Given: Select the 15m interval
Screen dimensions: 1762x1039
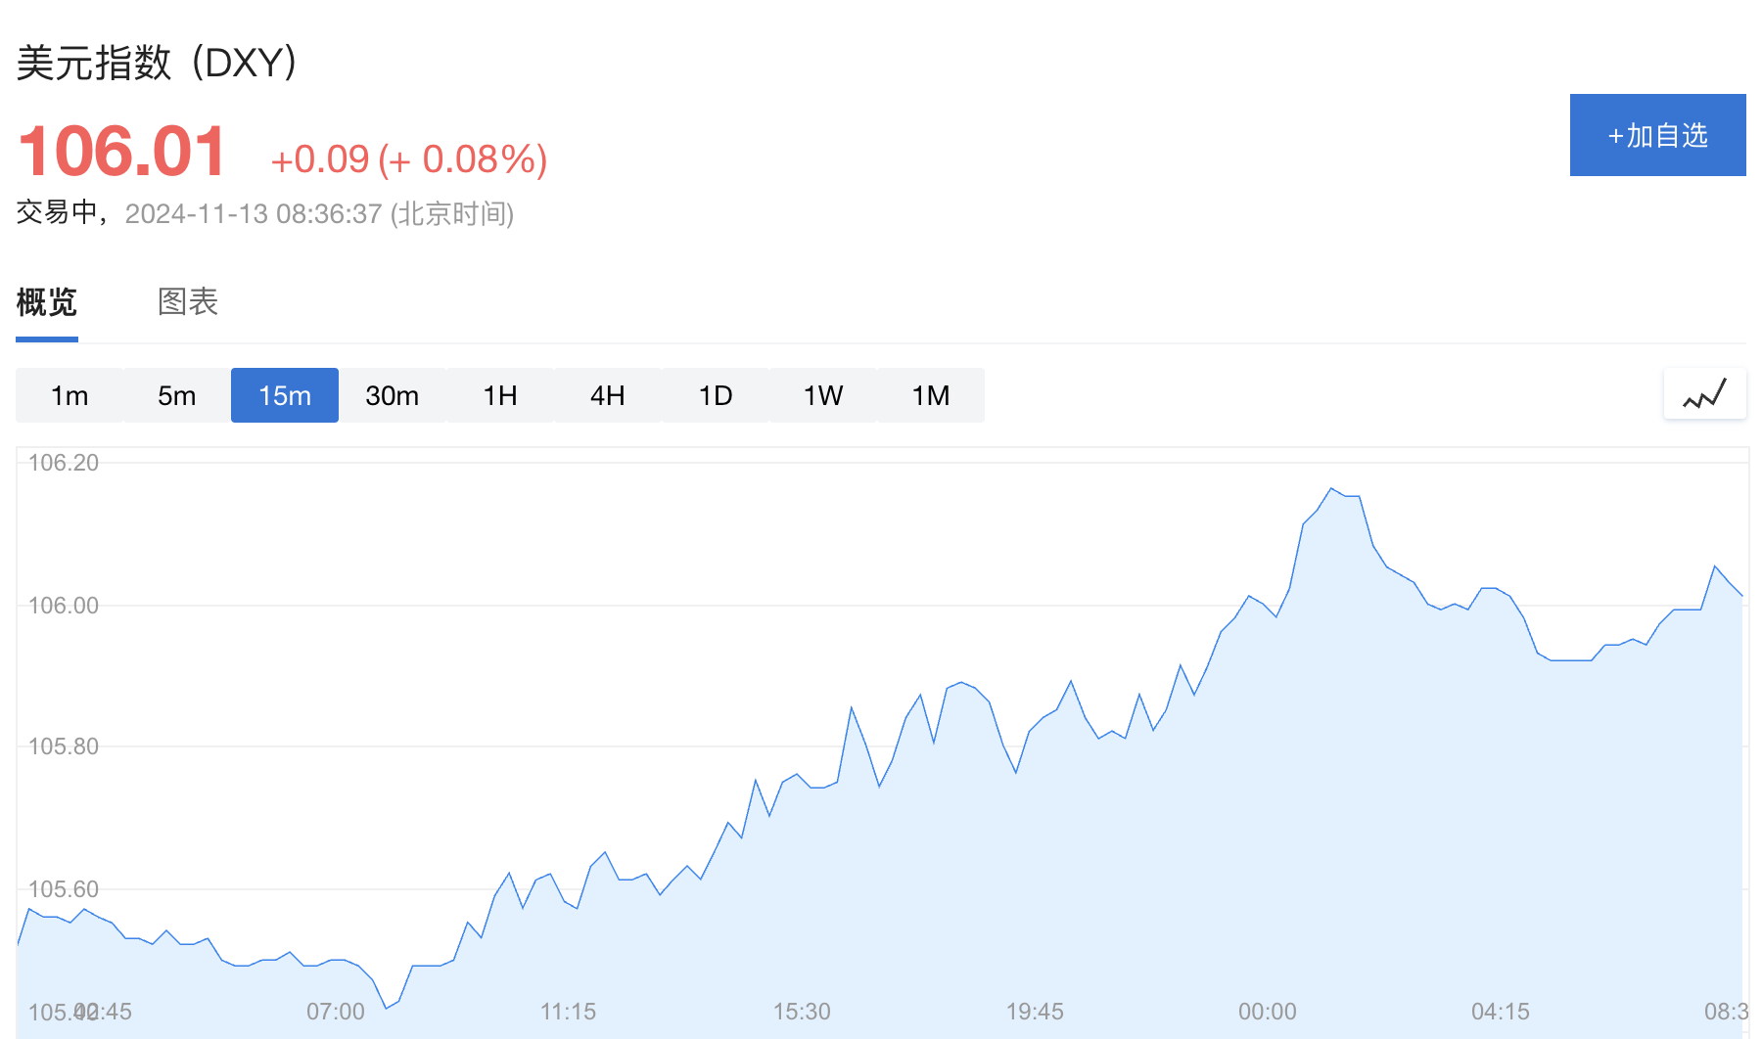Looking at the screenshot, I should [285, 395].
